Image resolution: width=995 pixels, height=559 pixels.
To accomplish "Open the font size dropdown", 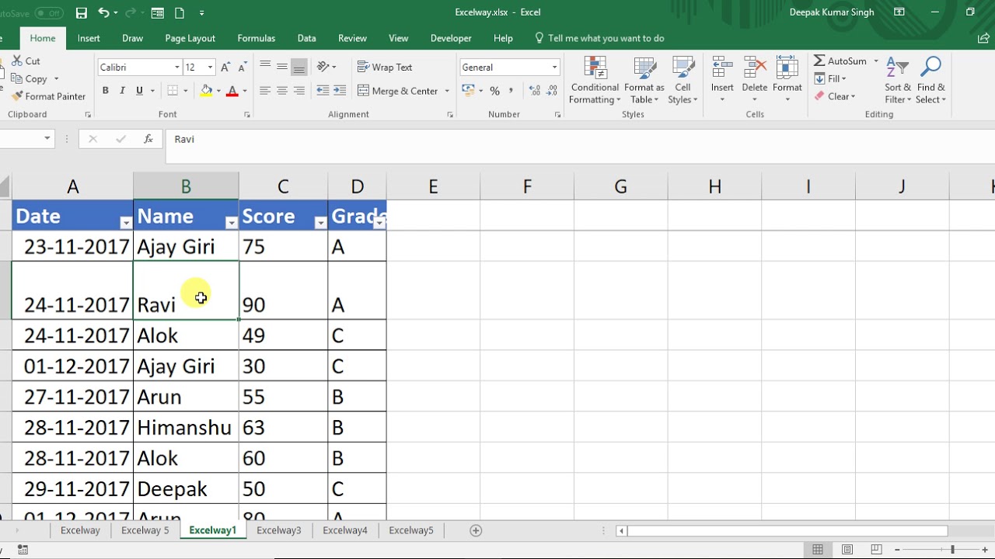I will [x=209, y=68].
